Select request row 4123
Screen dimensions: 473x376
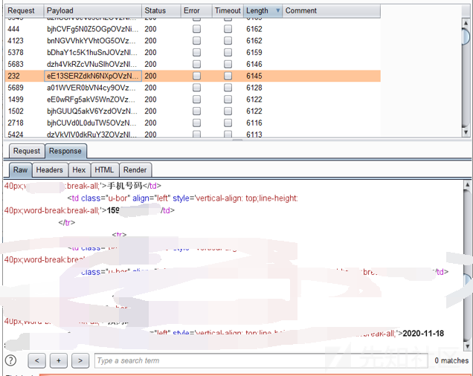pos(193,40)
